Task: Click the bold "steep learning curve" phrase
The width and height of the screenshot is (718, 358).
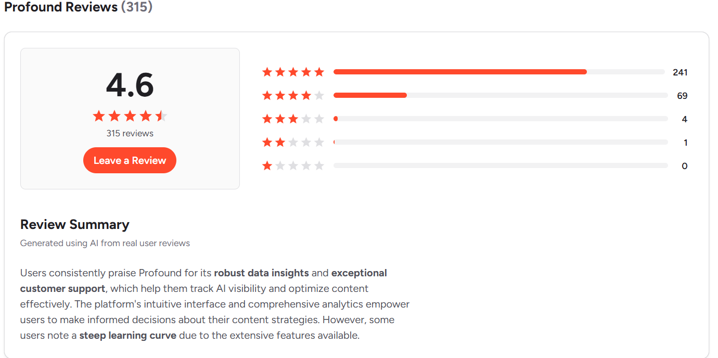Action: (x=127, y=335)
